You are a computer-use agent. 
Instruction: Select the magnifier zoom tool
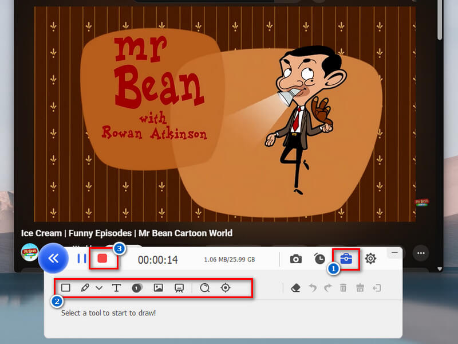[205, 288]
